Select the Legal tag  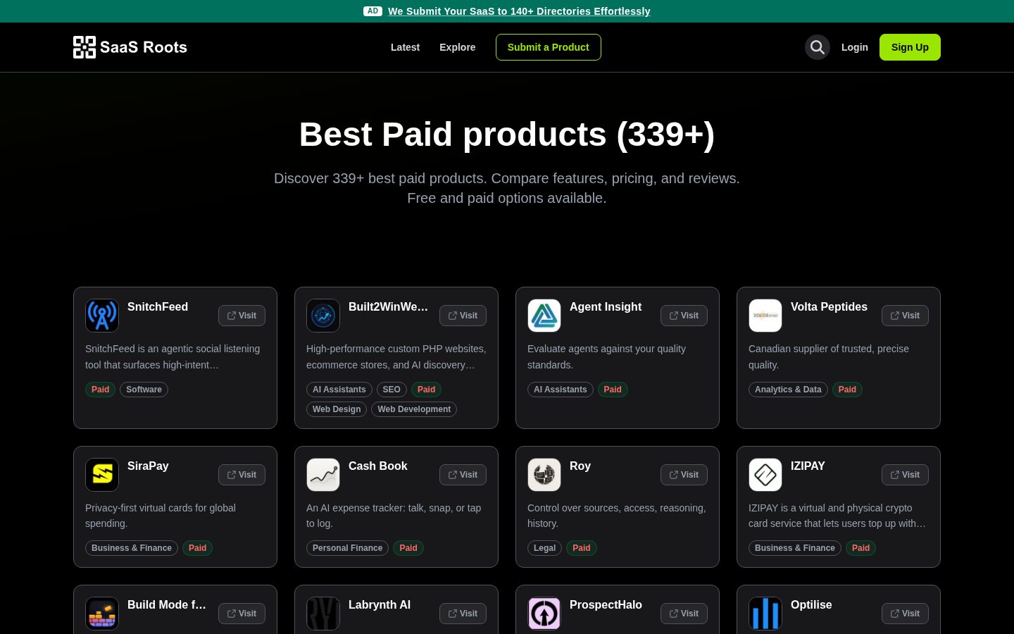point(544,548)
